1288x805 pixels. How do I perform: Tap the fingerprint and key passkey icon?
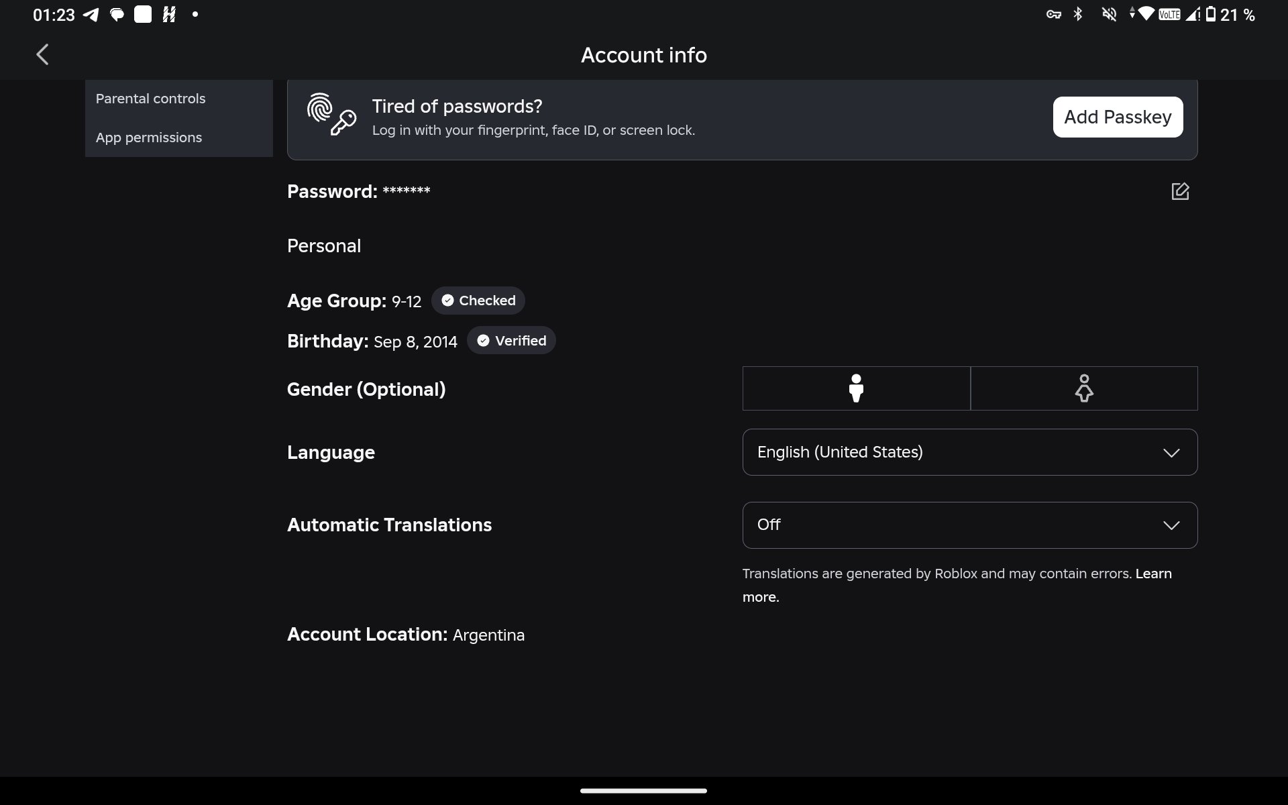331,115
